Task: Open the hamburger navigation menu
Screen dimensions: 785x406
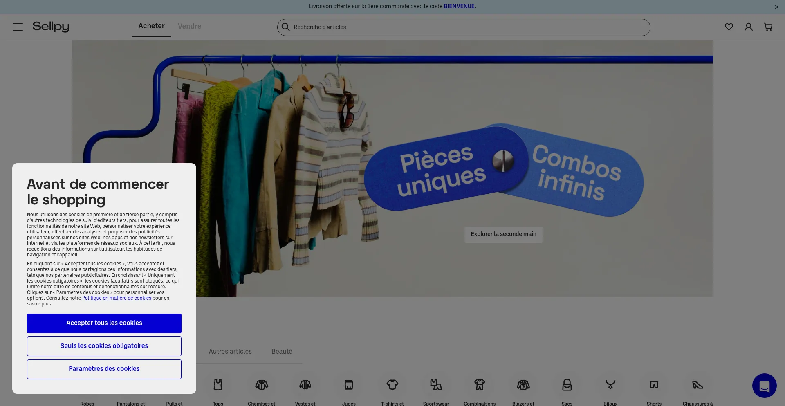Action: (x=18, y=27)
